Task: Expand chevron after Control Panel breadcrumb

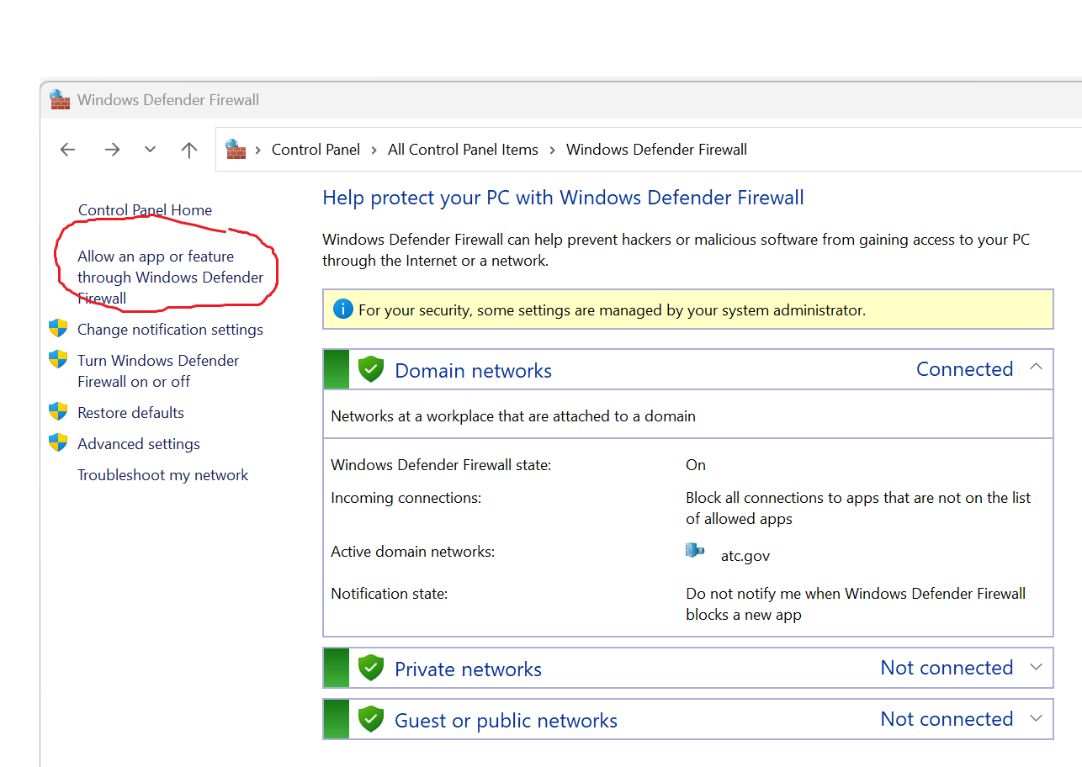Action: coord(374,150)
